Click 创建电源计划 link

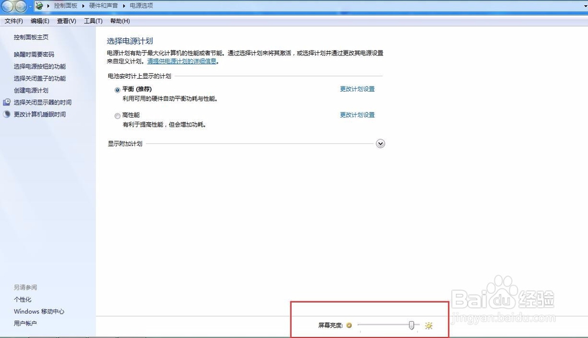[x=31, y=91]
